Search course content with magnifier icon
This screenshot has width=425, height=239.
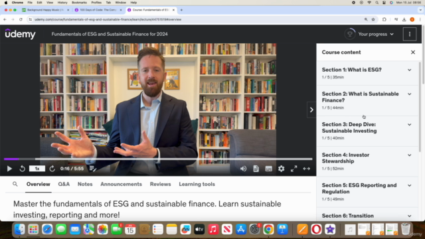pyautogui.click(x=15, y=185)
